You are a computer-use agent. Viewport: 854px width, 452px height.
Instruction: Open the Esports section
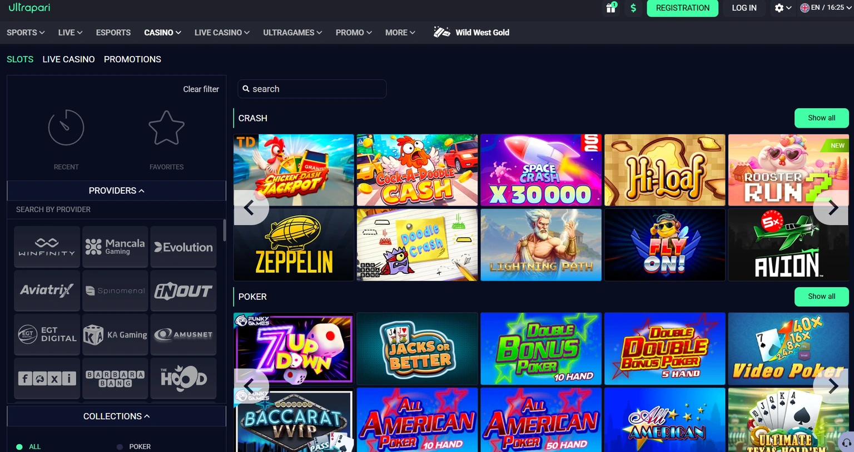click(113, 32)
